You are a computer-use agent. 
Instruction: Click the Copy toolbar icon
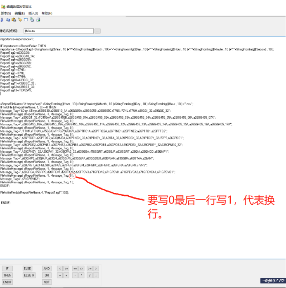(8, 19)
